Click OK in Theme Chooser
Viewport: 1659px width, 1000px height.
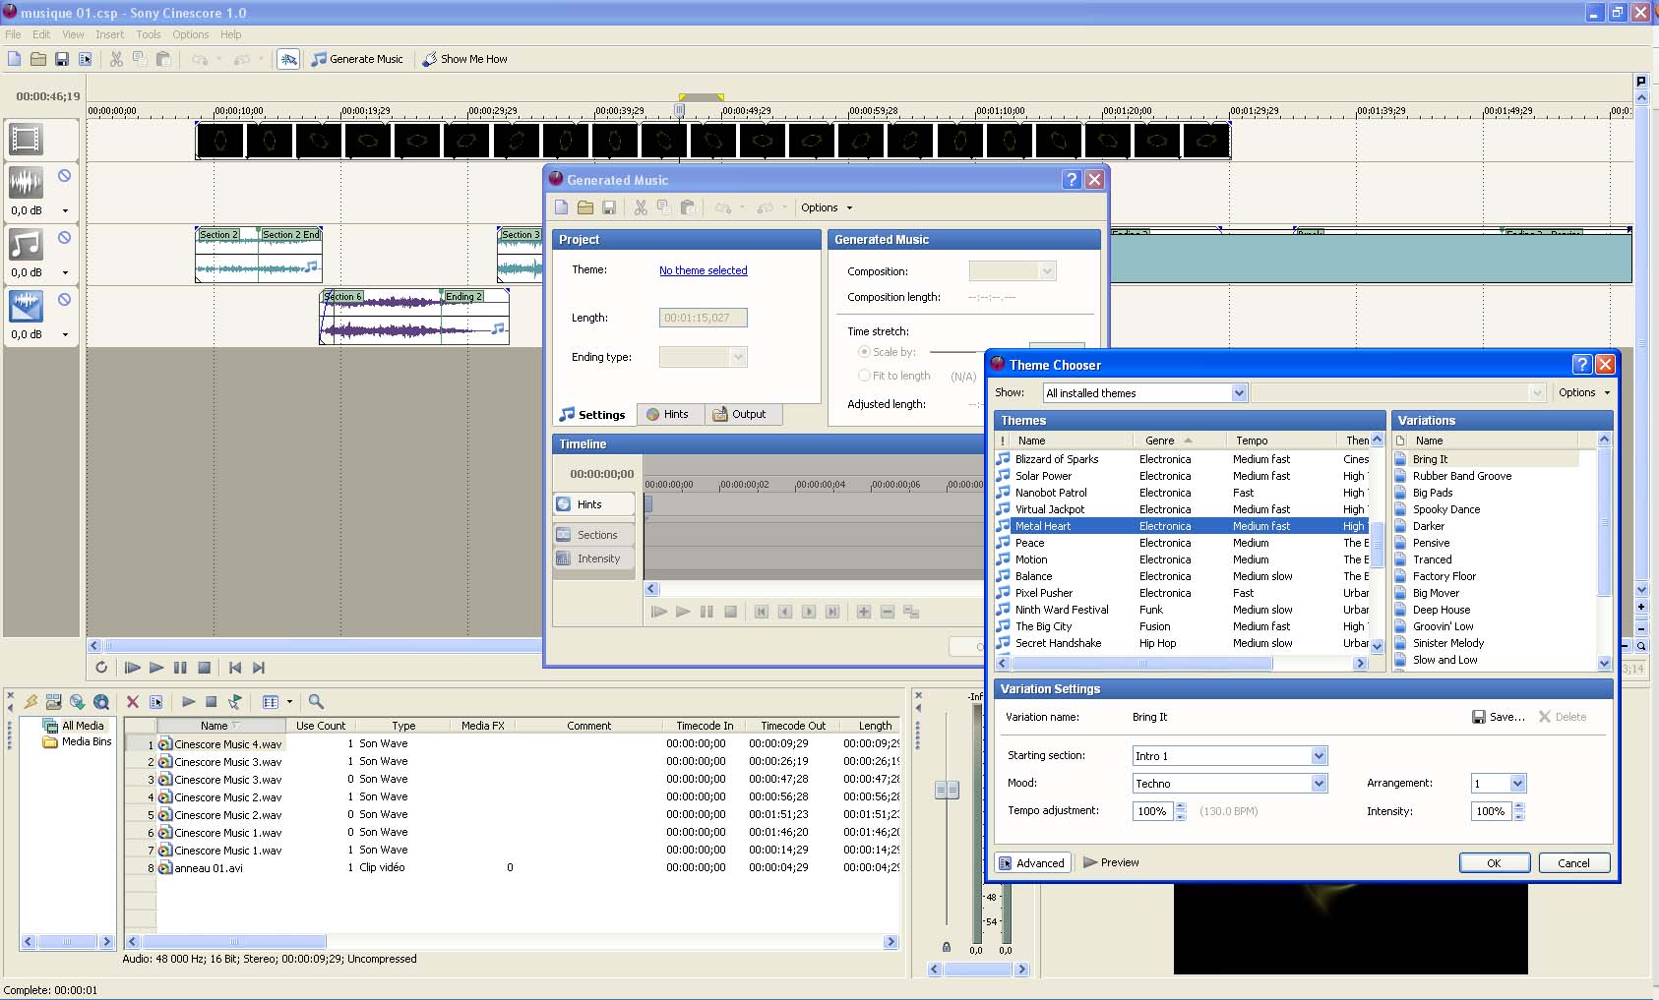click(1493, 862)
